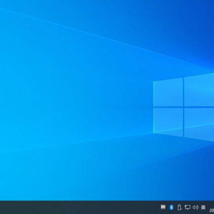Viewport: 214px width, 214px height.
Task: Open the VMware Tools tray icon
Action: [x=163, y=207]
